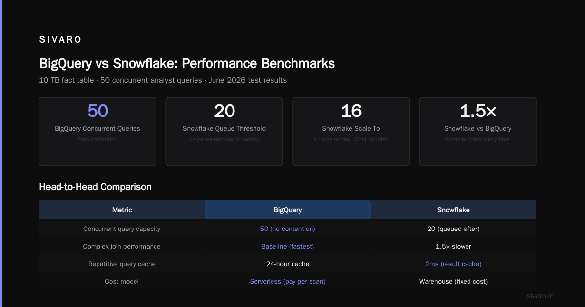
Task: Click the '2ms (result cache)' cell
Action: point(453,264)
